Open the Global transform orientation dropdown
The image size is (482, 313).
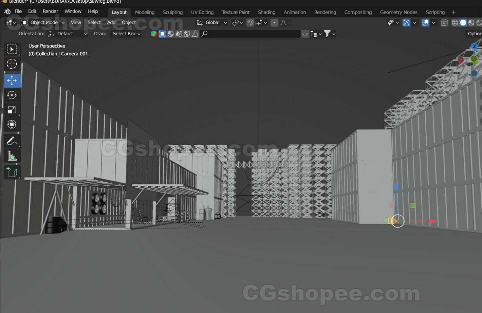[x=211, y=22]
